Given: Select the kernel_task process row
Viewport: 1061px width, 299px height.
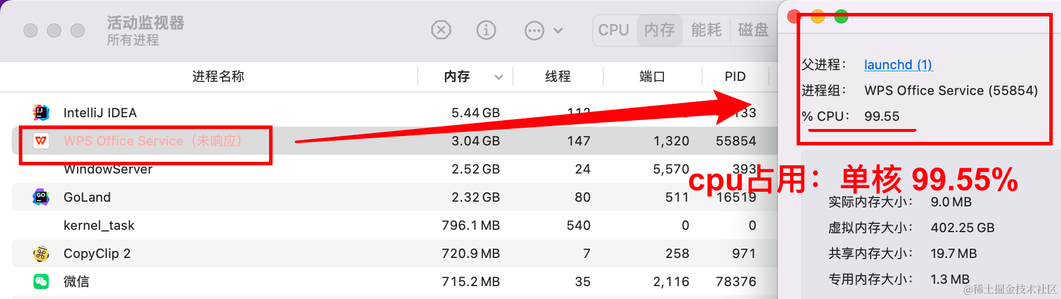Looking at the screenshot, I should (395, 225).
